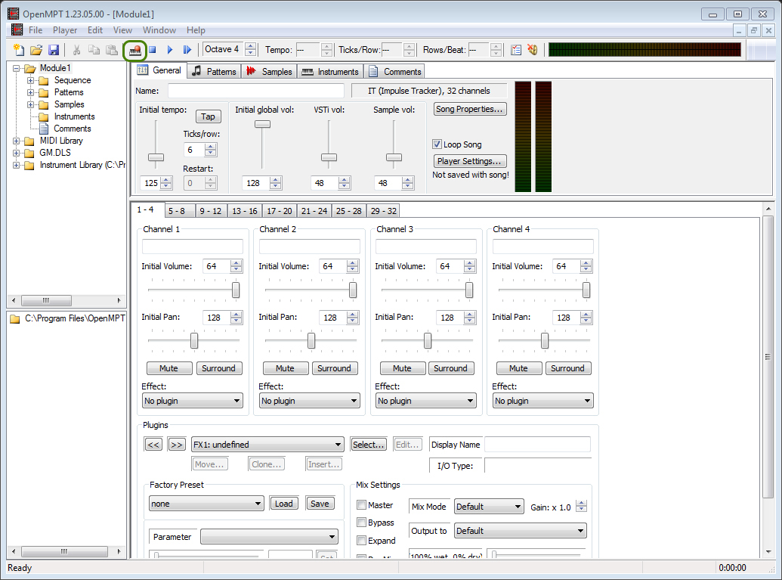The image size is (782, 580).
Task: Open the Player menu
Action: 65,30
